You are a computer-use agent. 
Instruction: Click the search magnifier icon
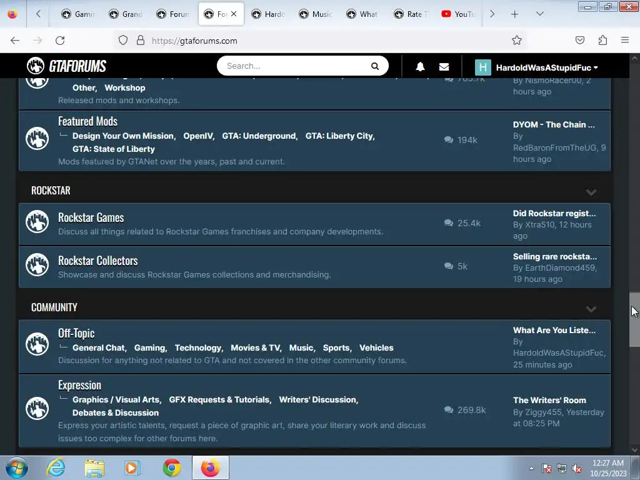tap(375, 66)
